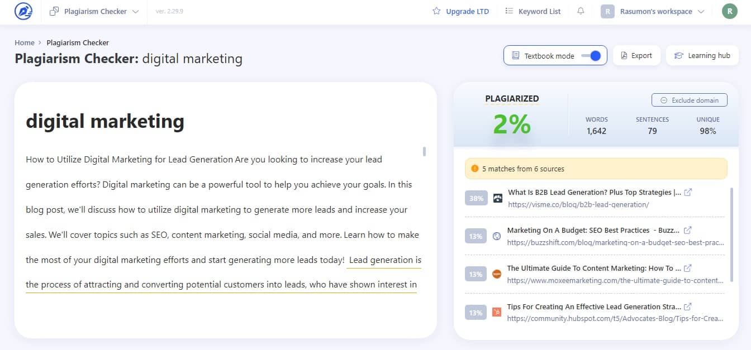Click the star icon beside Upgrade LTD
The image size is (751, 350).
(x=436, y=11)
